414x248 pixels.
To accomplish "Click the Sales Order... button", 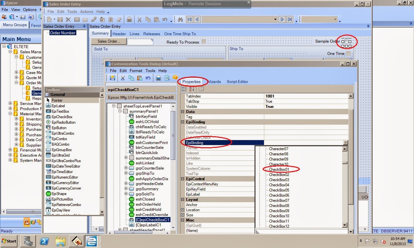I will 108,41.
